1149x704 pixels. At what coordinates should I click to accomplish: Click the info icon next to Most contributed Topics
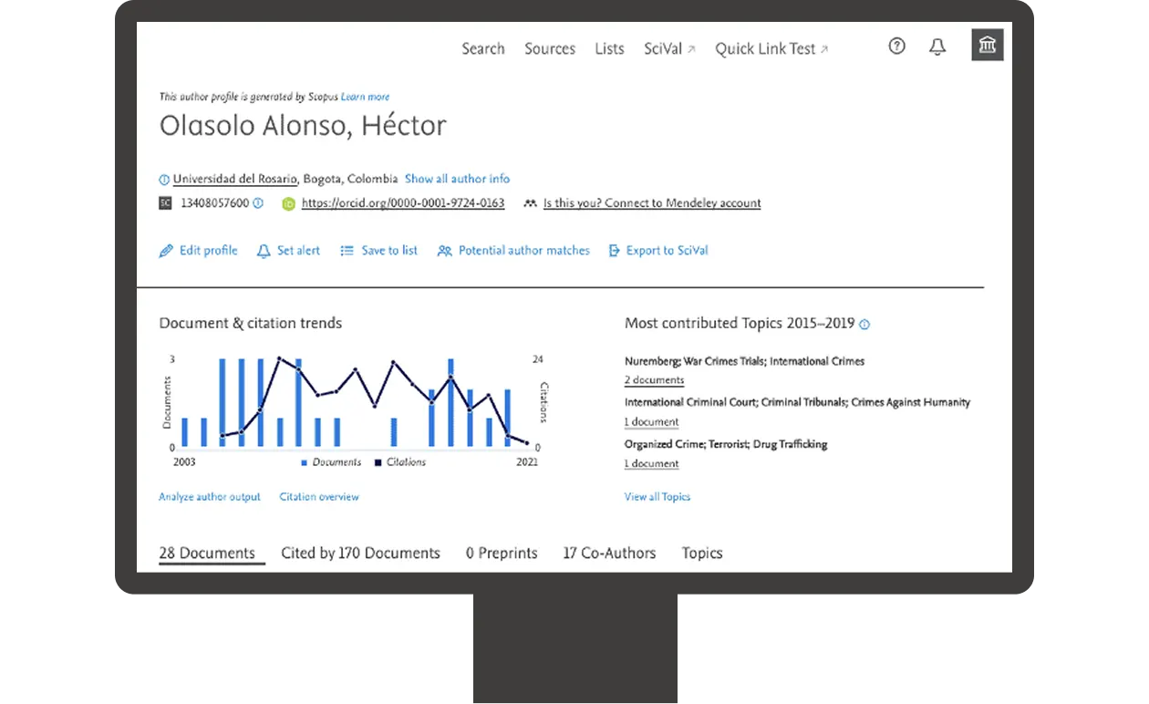pyautogui.click(x=864, y=324)
